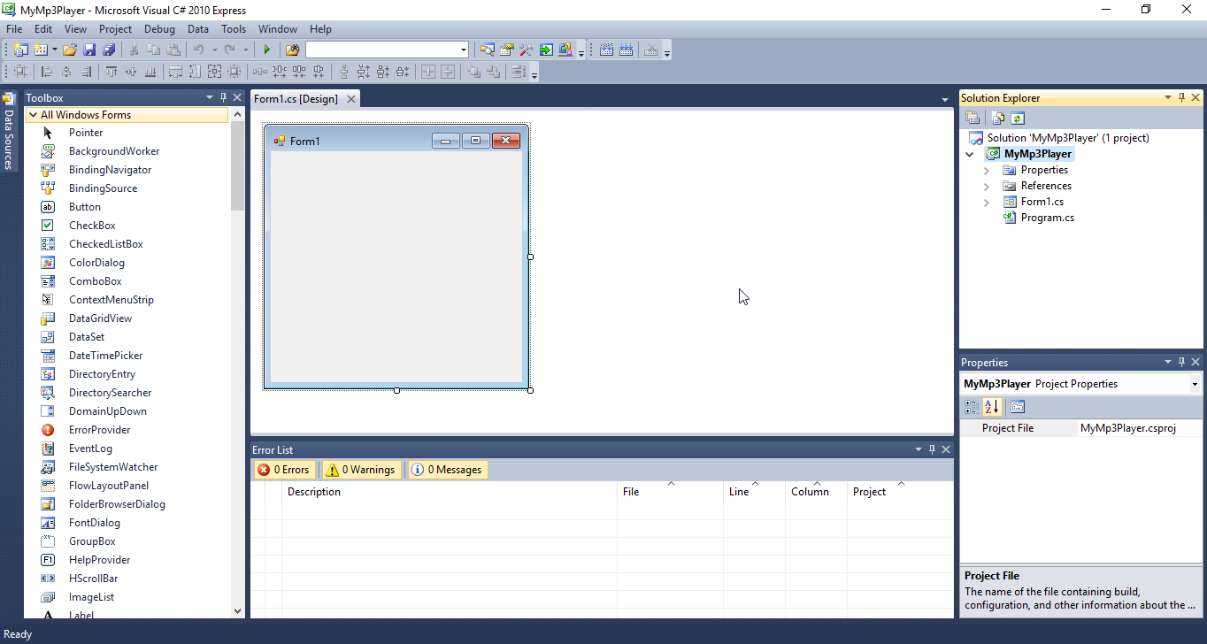Click the Refresh icon in Solution Explorer

[1017, 118]
